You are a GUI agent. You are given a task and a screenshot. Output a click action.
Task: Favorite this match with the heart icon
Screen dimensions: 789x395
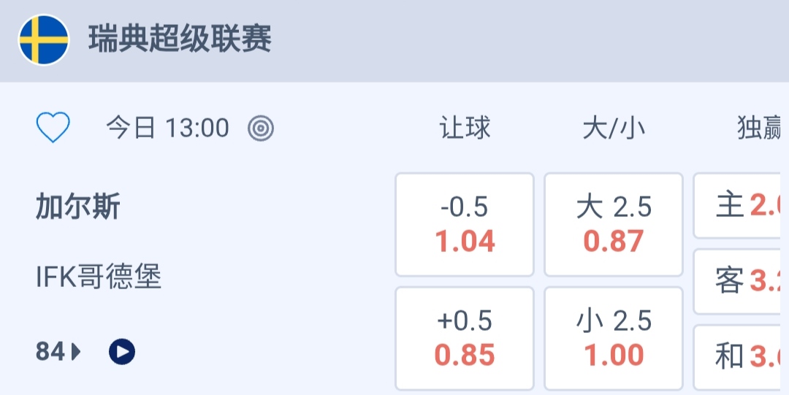click(x=53, y=129)
